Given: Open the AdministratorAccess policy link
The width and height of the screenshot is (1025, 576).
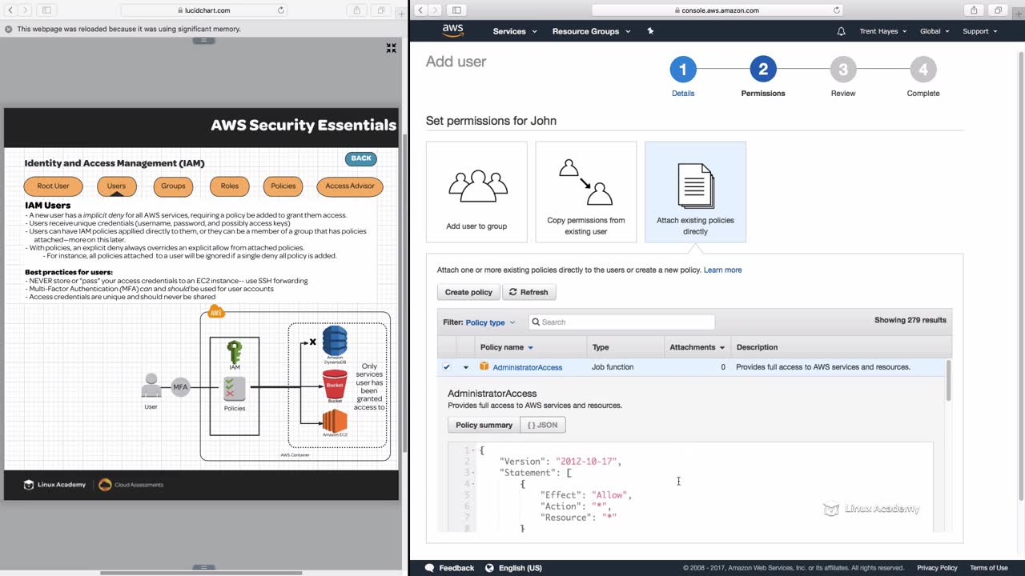Looking at the screenshot, I should pos(528,367).
